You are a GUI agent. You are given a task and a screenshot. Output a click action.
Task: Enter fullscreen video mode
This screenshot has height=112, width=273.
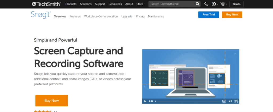tap(236, 101)
